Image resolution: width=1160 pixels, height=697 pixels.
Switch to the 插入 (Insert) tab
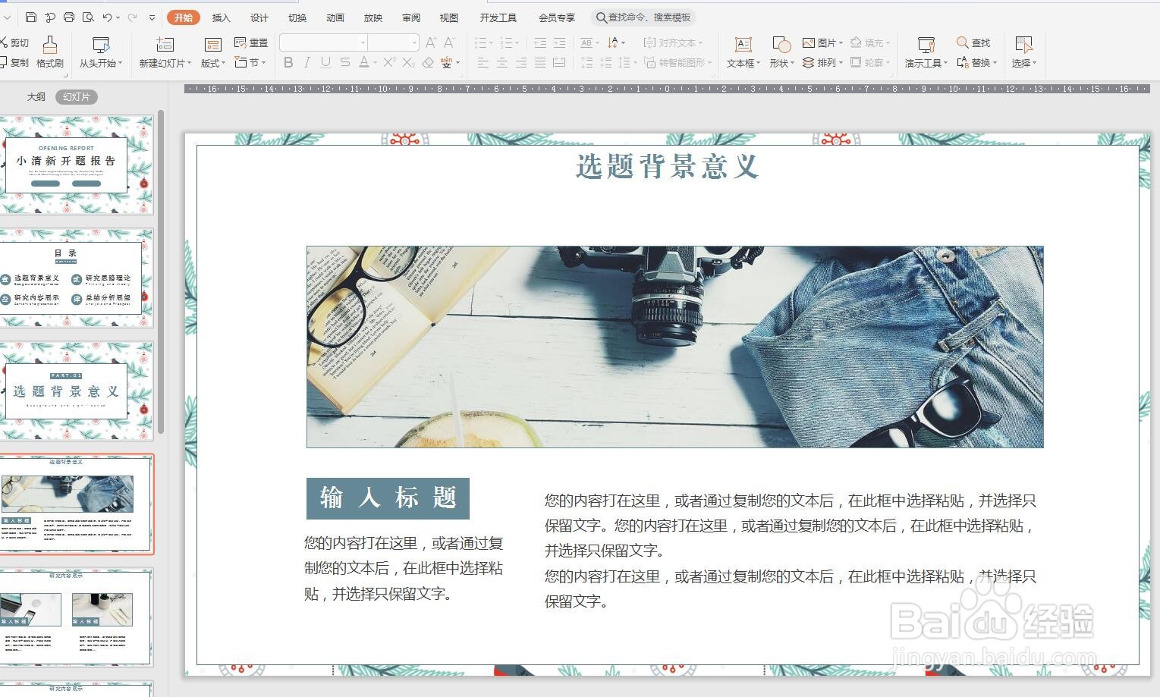pyautogui.click(x=221, y=17)
